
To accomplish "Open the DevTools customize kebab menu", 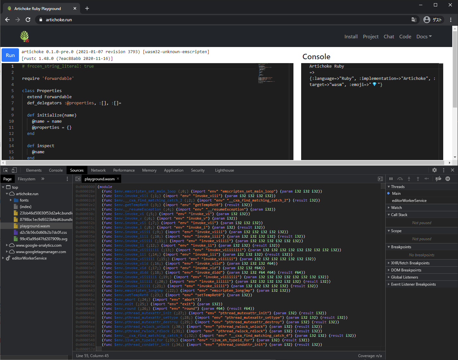I will point(444,170).
